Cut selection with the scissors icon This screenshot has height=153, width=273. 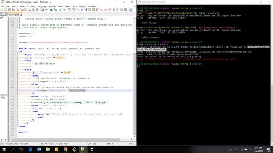pyautogui.click(x=30, y=10)
